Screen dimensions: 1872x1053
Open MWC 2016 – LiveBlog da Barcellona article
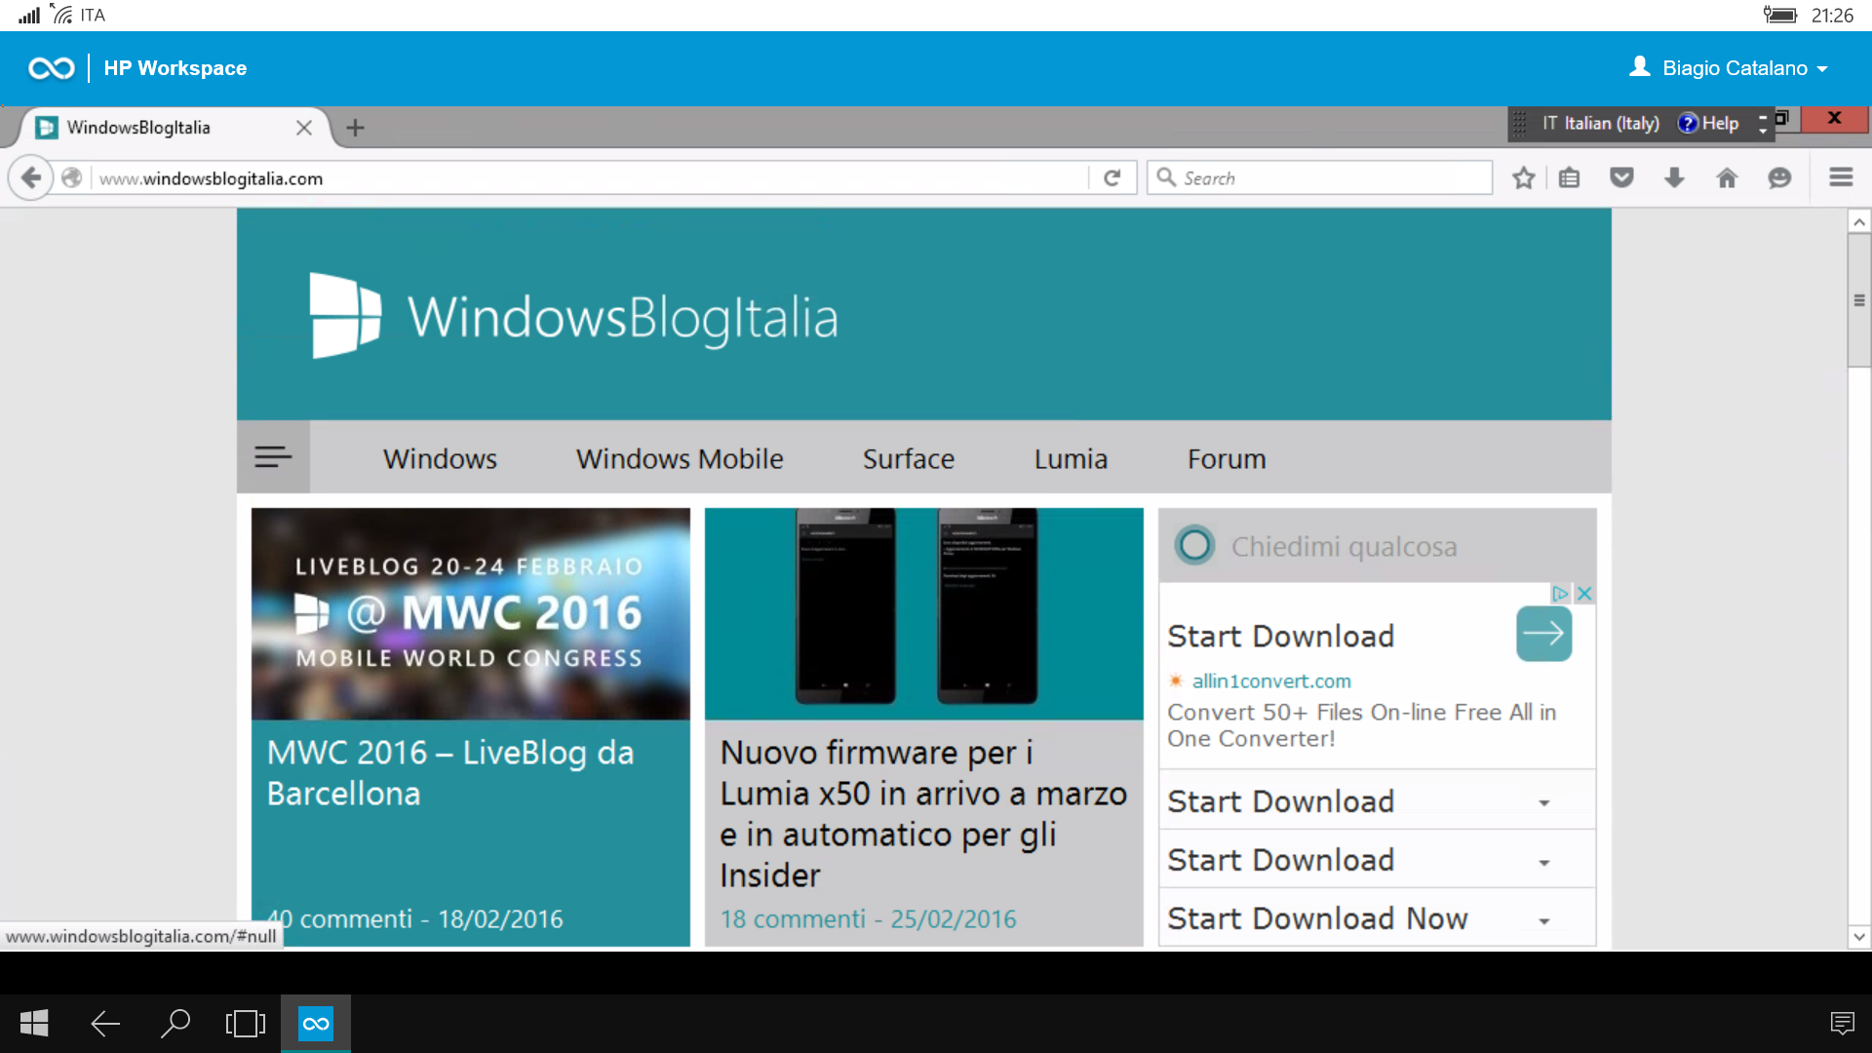click(x=450, y=773)
